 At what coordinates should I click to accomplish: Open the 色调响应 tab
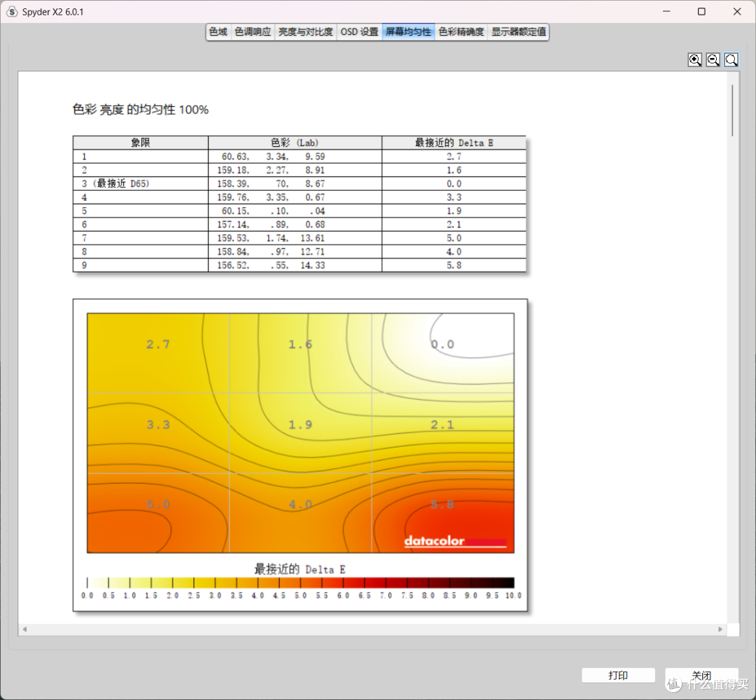(x=253, y=31)
